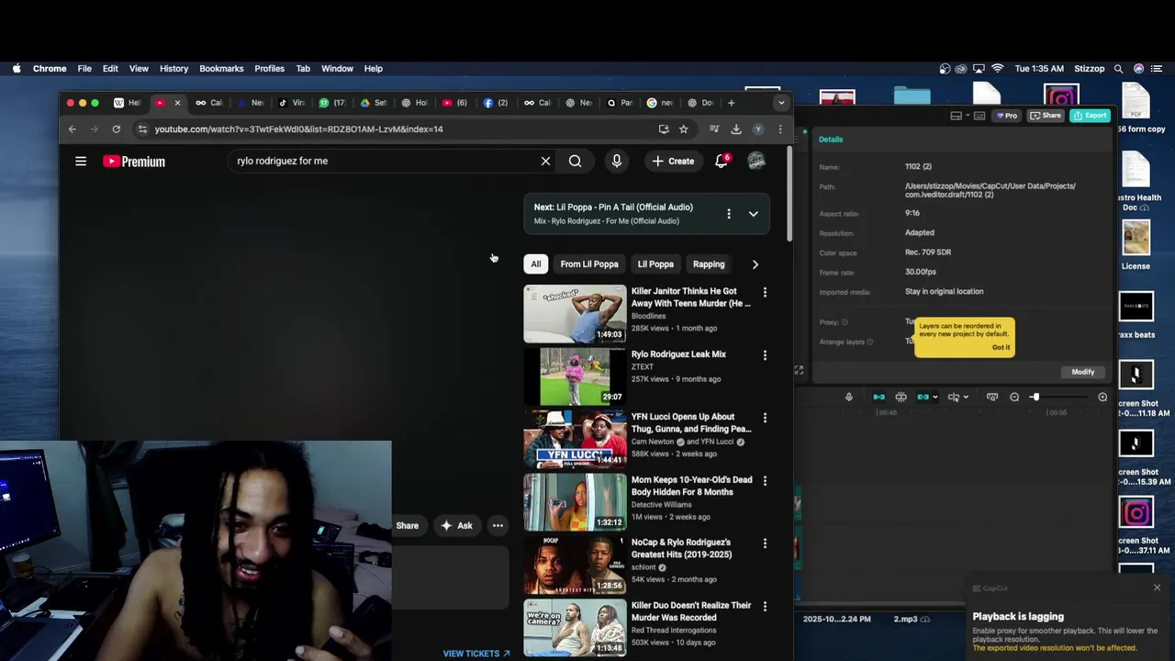Toggle CapCut main track magnet
1175x661 pixels.
click(878, 398)
